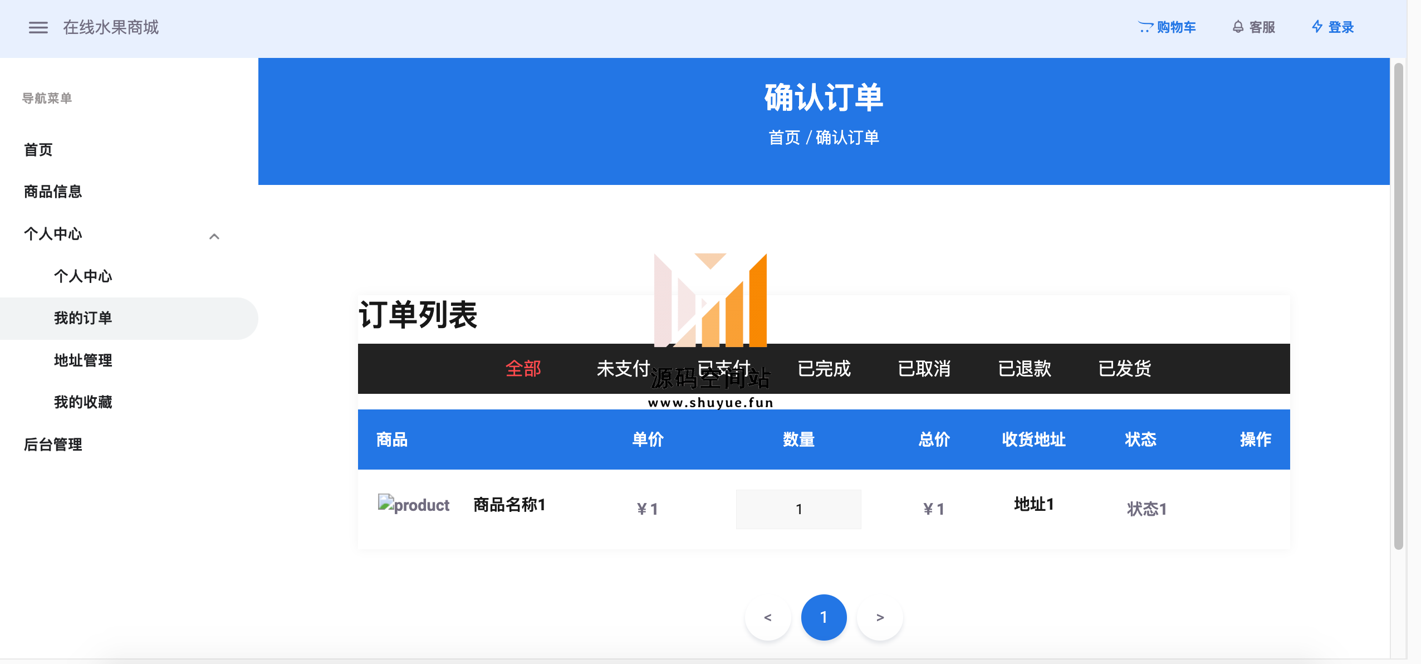The height and width of the screenshot is (664, 1421).
Task: Collapse the 个人中心 submenu chevron
Action: (x=214, y=237)
